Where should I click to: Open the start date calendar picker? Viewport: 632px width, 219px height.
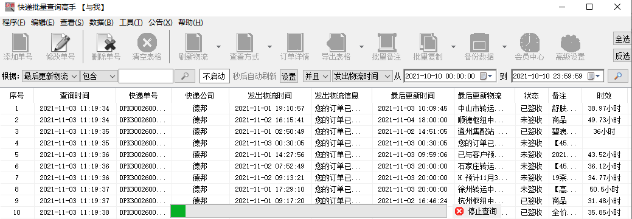click(486, 76)
